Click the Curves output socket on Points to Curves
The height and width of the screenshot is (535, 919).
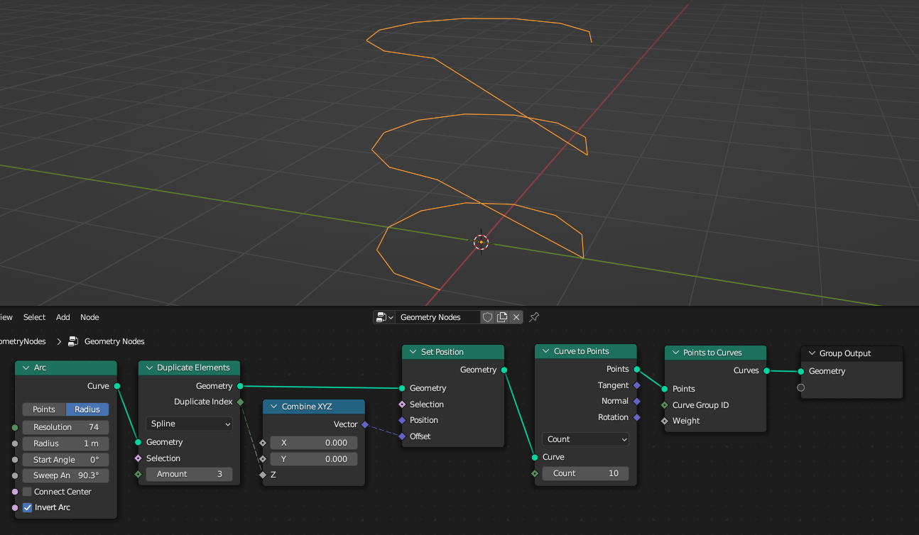(765, 370)
